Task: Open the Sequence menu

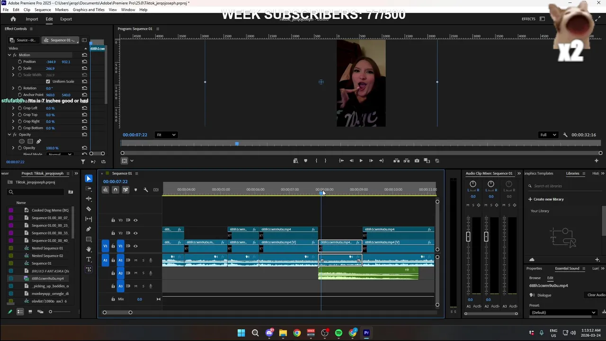Action: 43,9
